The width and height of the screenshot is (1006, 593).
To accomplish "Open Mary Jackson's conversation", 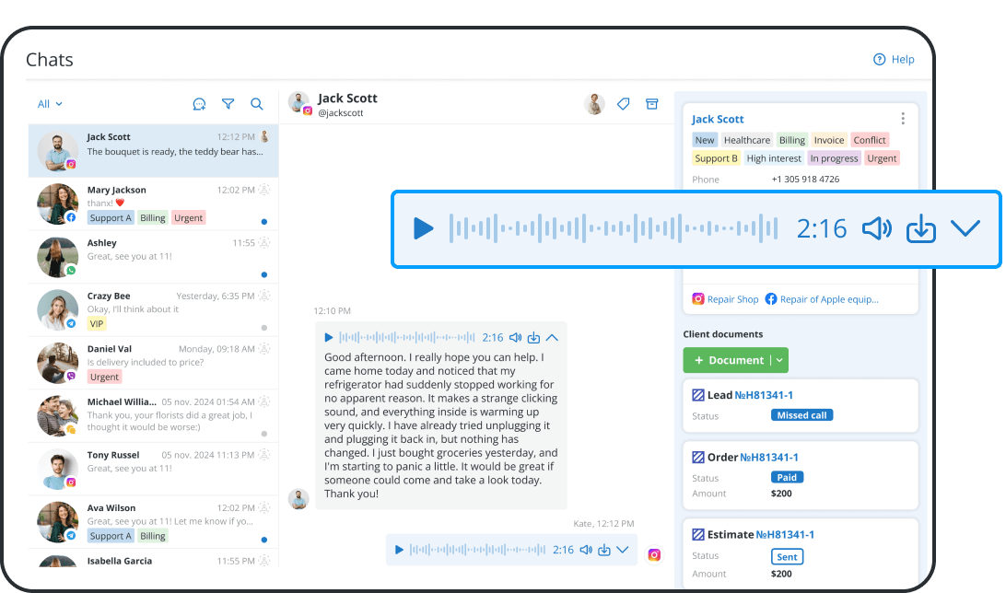I will (x=152, y=203).
